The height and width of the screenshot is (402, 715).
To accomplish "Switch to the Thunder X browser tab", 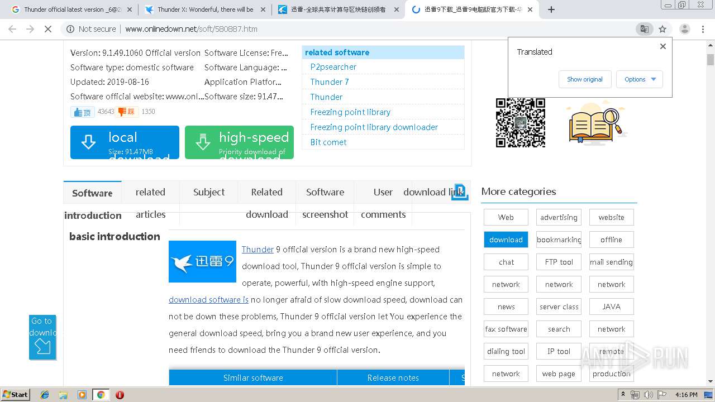I will coord(204,9).
